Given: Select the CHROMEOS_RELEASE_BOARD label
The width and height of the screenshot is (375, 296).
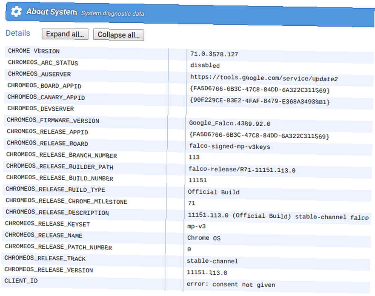Looking at the screenshot, I should (x=47, y=143).
